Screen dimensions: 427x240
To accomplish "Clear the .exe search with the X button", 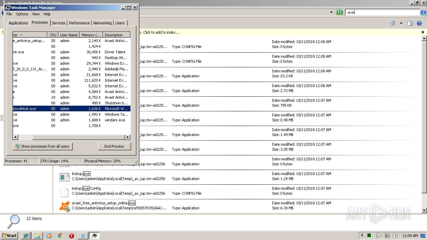I will coord(423,12).
